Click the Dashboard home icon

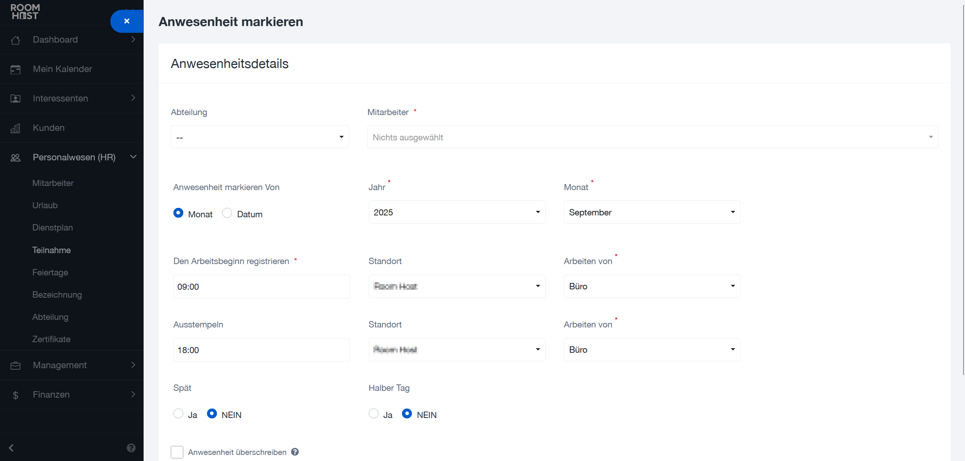15,40
